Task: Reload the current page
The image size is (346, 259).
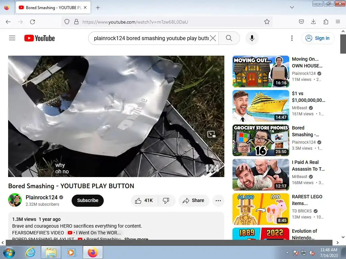Action: click(32, 22)
